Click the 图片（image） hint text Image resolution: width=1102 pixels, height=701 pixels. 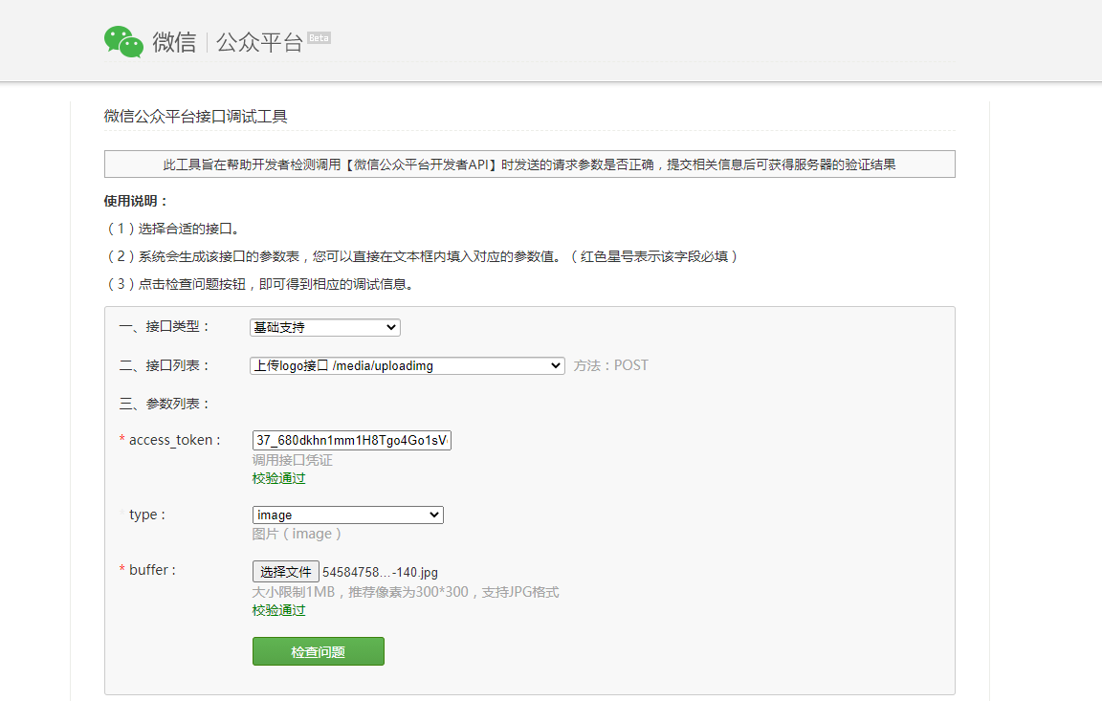pos(297,534)
